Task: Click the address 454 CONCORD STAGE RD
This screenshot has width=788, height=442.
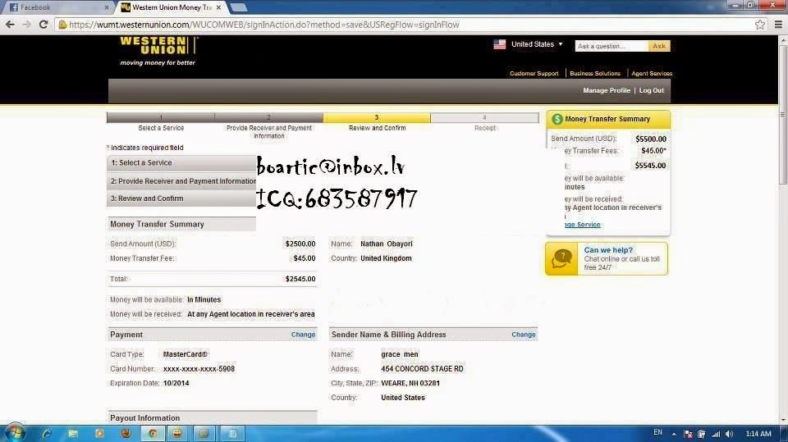Action: [x=422, y=369]
